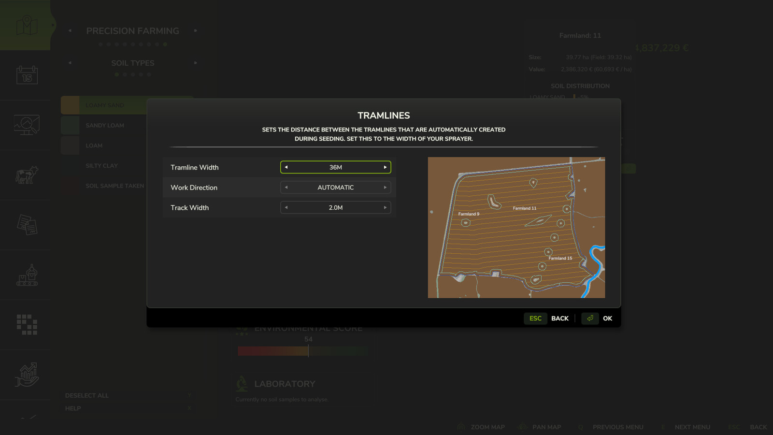The image size is (773, 435).
Task: Open the production chains factory icon
Action: (27, 275)
